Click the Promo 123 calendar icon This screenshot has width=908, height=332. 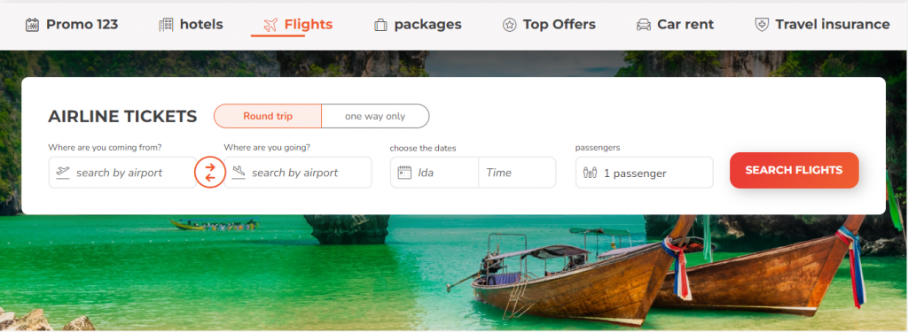point(33,25)
